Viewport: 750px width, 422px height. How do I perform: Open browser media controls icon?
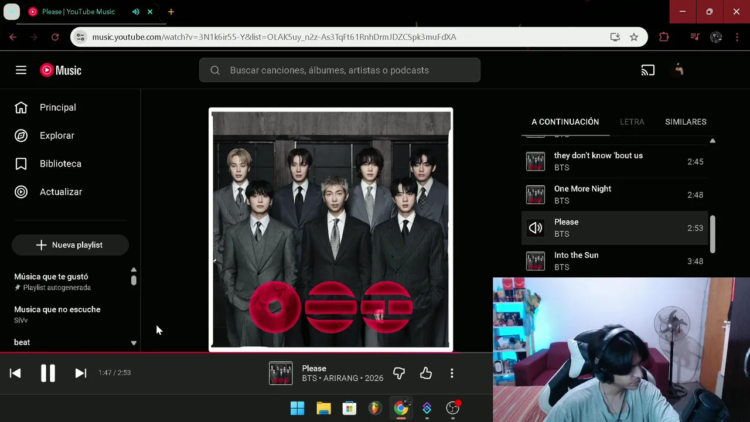click(695, 37)
